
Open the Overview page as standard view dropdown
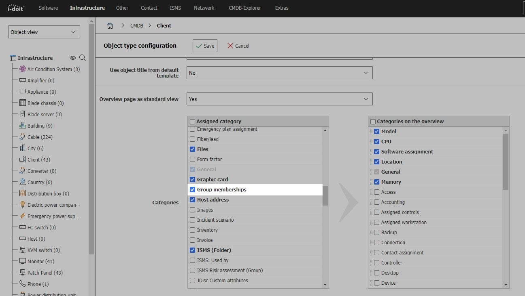tap(279, 99)
